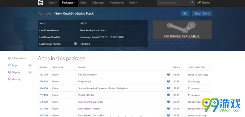This screenshot has height=117, width=245.
Task: Click the $4.99 price cell
Action: [x=176, y=109]
